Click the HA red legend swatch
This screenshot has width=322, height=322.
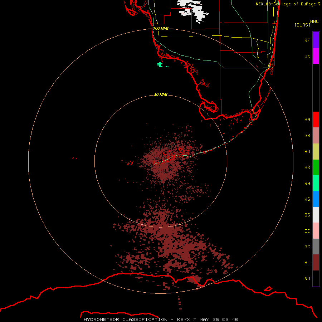316,119
